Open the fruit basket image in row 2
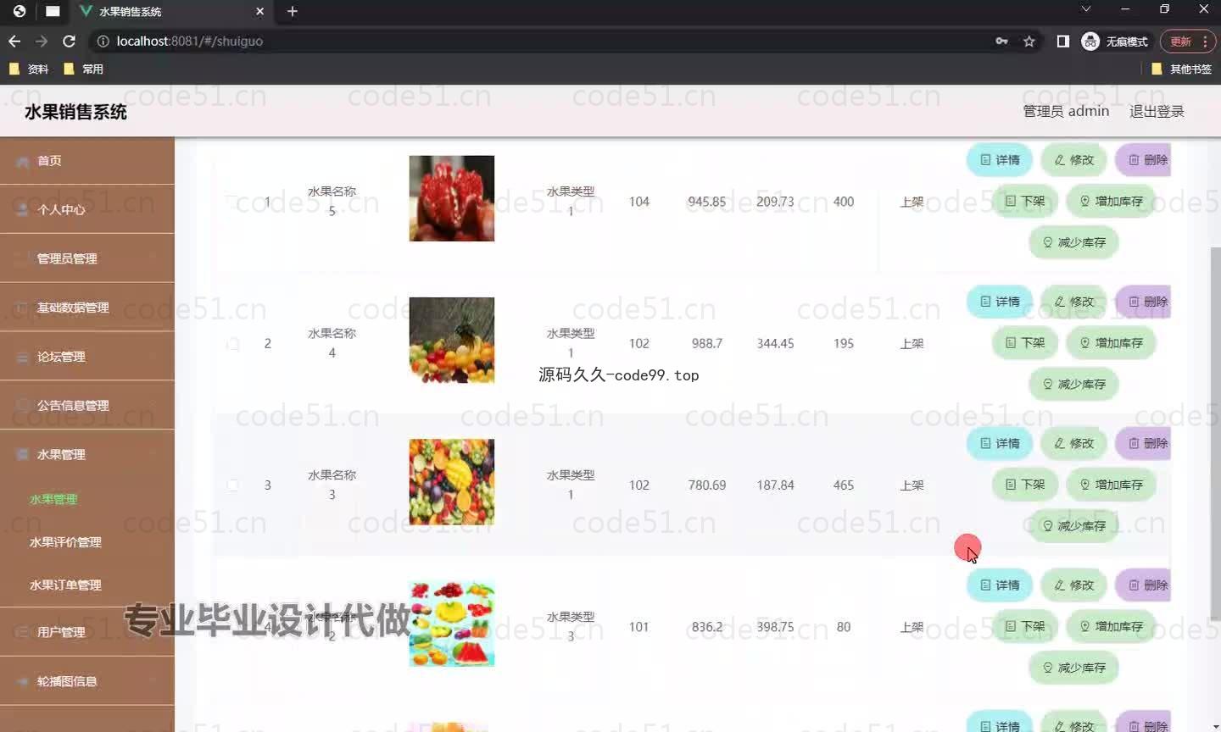Viewport: 1221px width, 732px height. [x=452, y=341]
